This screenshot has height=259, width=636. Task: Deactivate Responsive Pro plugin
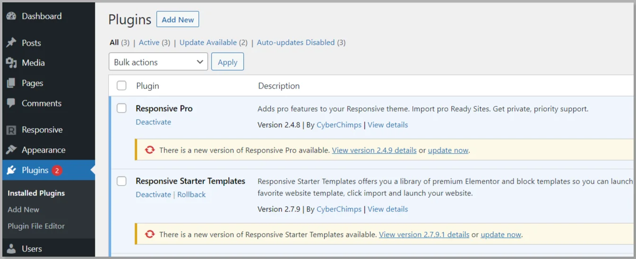click(x=153, y=122)
